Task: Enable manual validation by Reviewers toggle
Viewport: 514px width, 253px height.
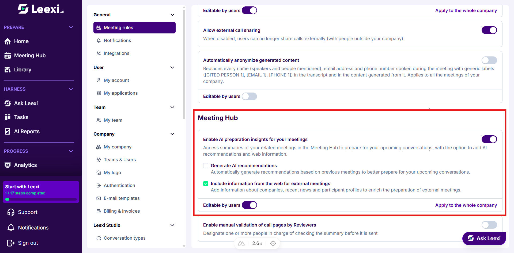Action: coord(489,225)
